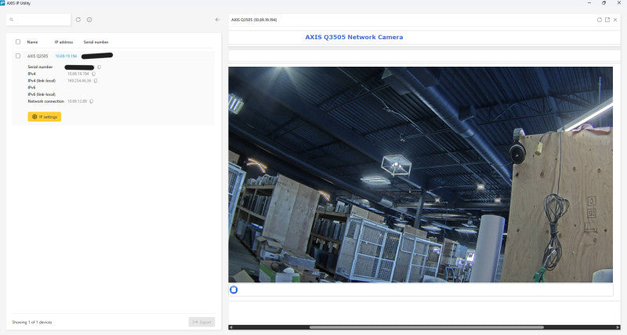This screenshot has width=627, height=335.
Task: Click the Export button
Action: (x=202, y=322)
